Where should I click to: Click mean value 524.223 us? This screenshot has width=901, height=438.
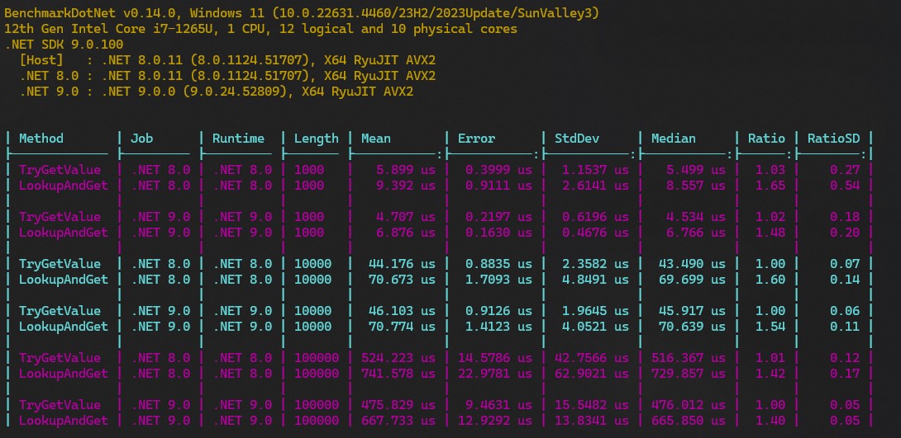398,358
